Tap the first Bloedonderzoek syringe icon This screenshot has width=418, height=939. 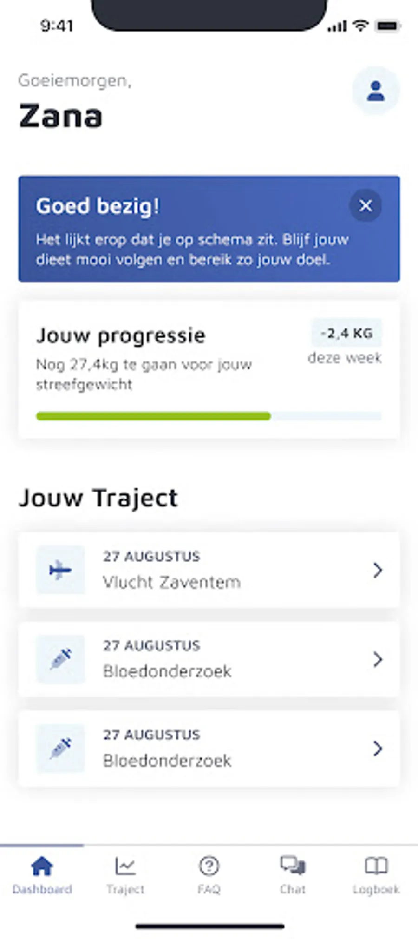click(61, 659)
